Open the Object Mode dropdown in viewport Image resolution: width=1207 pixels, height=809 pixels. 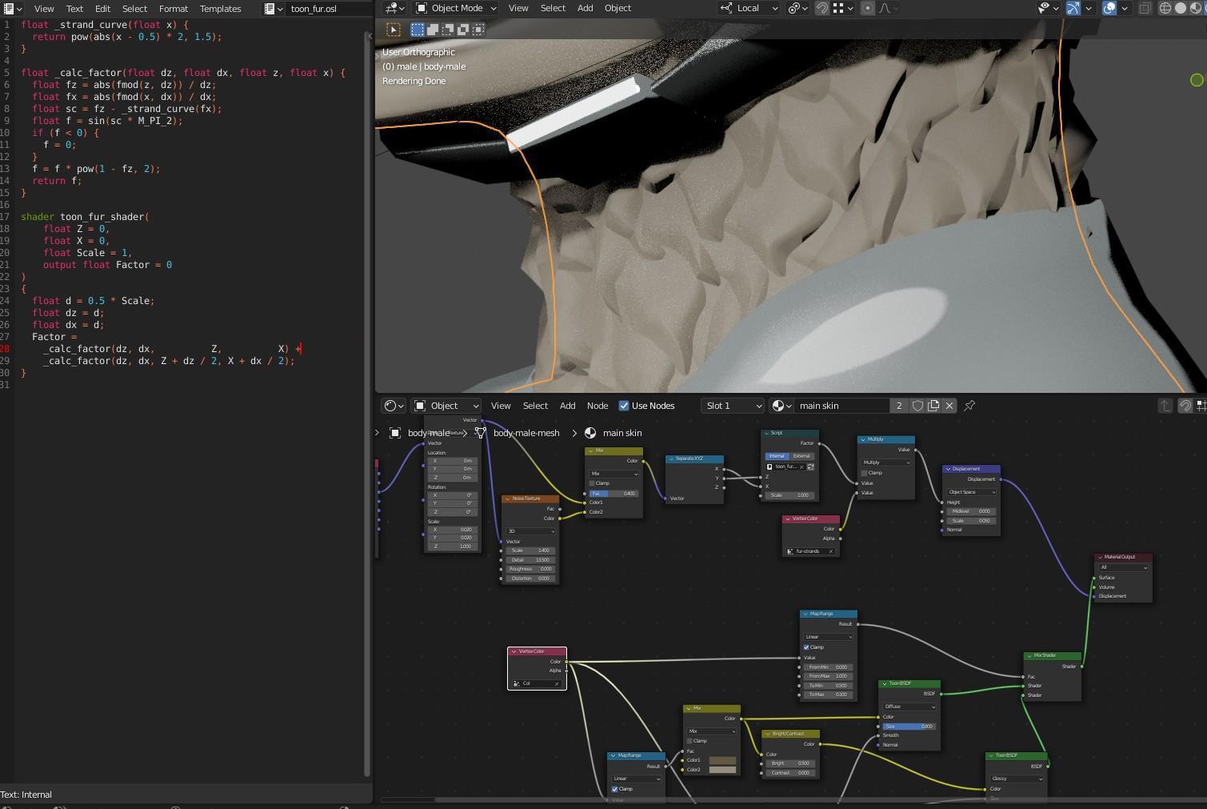point(456,8)
